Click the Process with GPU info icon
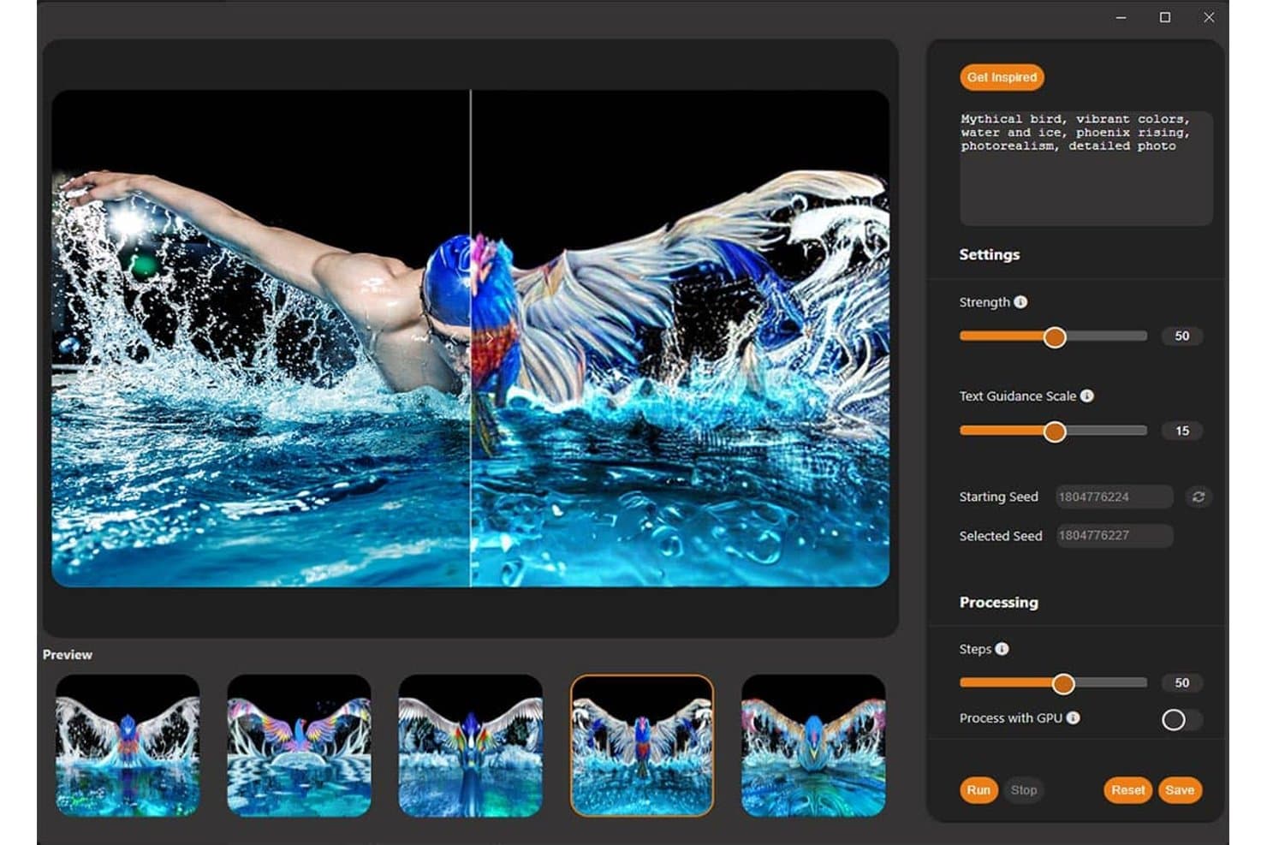The width and height of the screenshot is (1267, 845). [x=1073, y=717]
